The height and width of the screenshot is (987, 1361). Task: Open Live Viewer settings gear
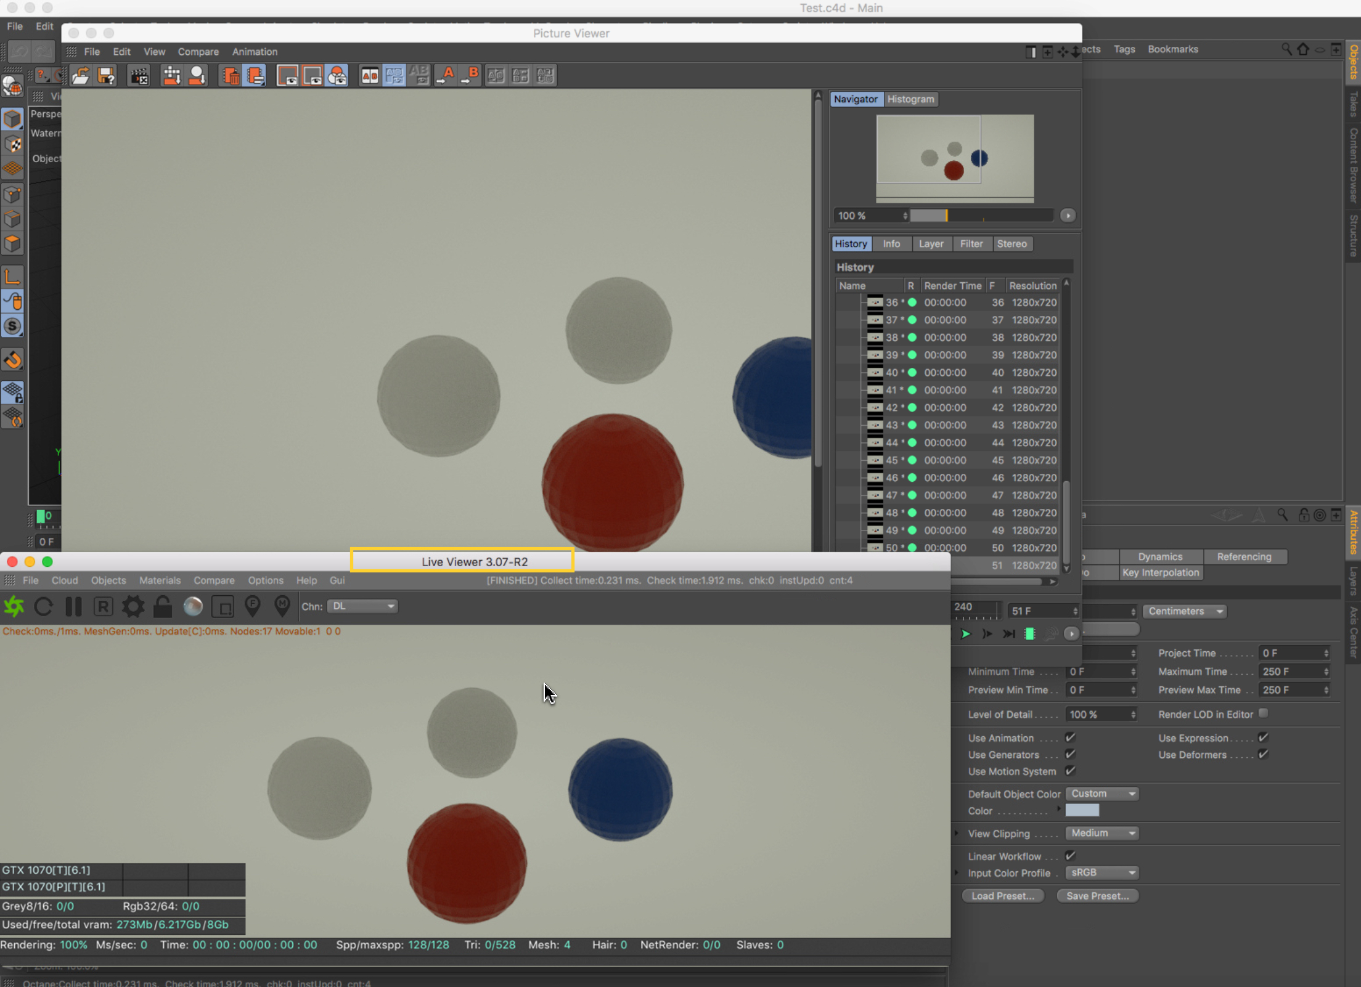pyautogui.click(x=133, y=607)
